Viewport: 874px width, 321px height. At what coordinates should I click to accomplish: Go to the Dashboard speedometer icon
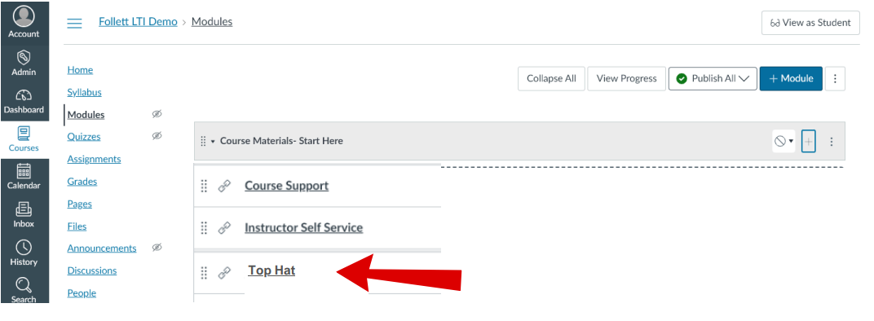click(x=24, y=96)
